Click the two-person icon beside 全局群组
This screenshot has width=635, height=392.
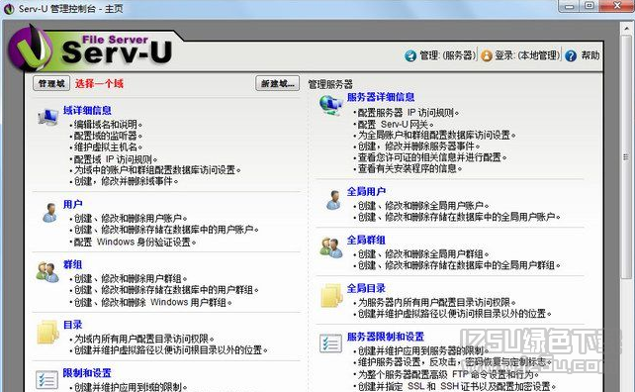click(x=331, y=247)
